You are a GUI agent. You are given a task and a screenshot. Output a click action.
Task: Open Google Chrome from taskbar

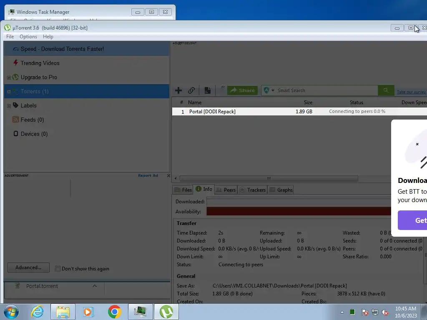(115, 312)
